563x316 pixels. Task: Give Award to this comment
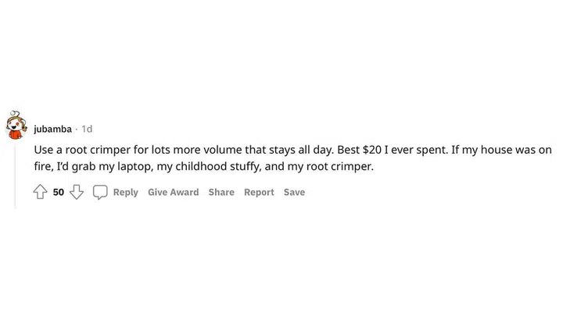[173, 192]
